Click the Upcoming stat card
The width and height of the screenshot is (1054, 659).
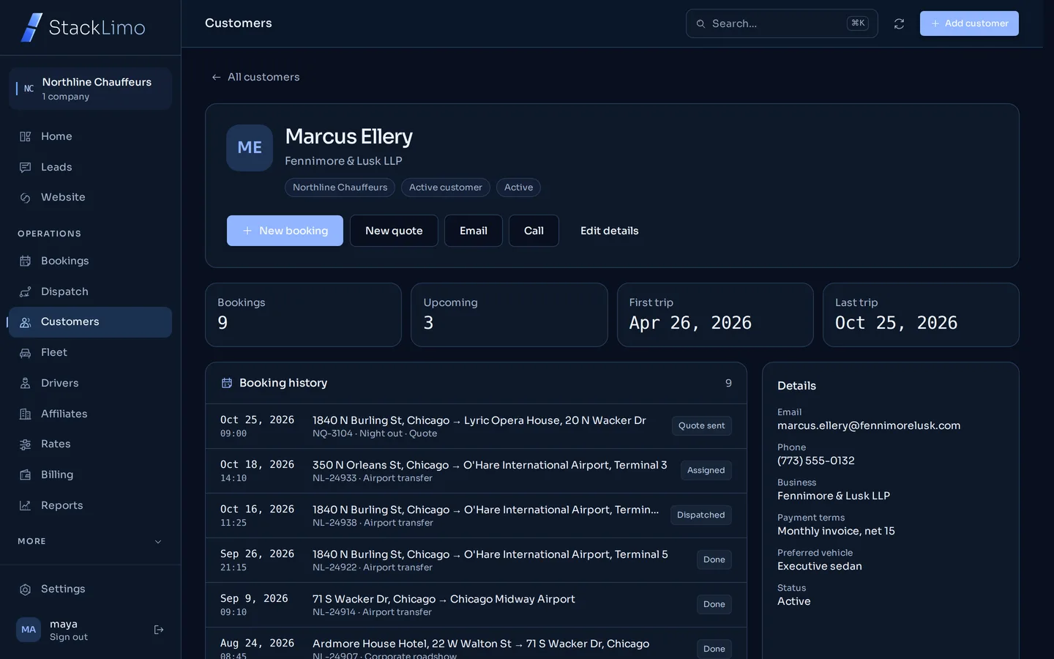[509, 315]
